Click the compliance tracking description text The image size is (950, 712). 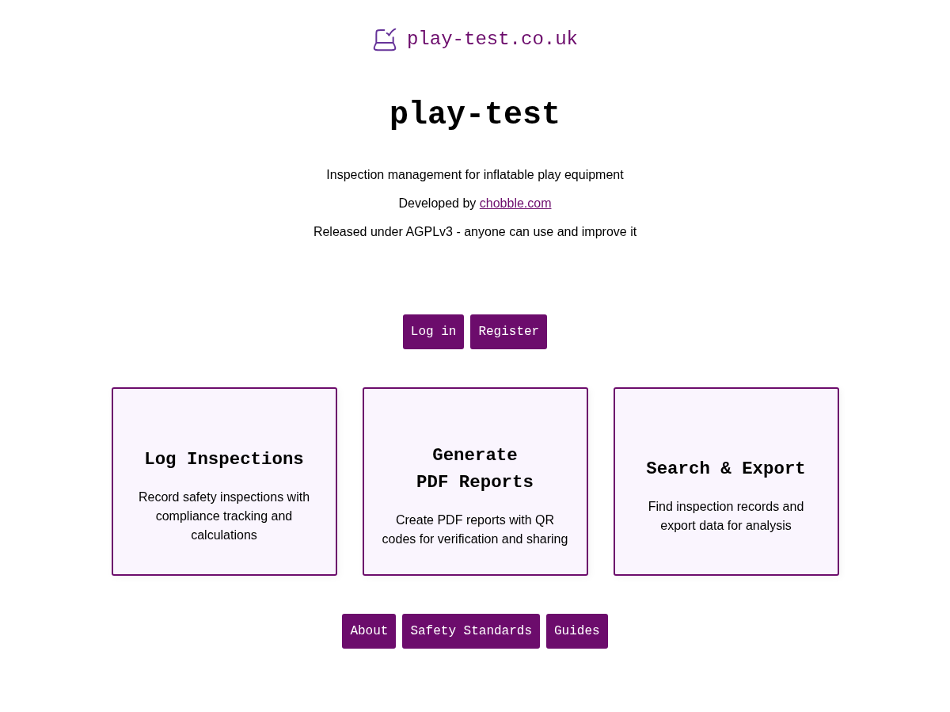(x=224, y=515)
